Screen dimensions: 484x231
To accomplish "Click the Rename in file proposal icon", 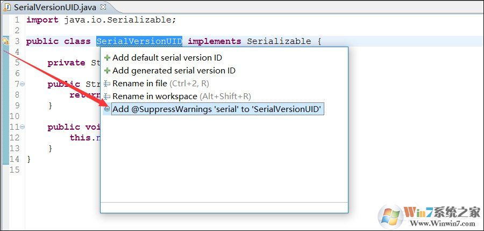I will [108, 84].
